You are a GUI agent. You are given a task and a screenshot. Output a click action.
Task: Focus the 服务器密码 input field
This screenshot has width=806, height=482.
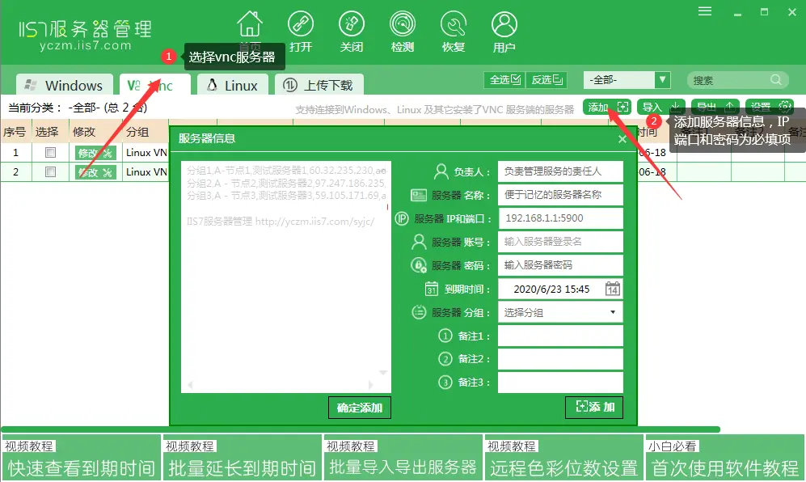tap(560, 265)
